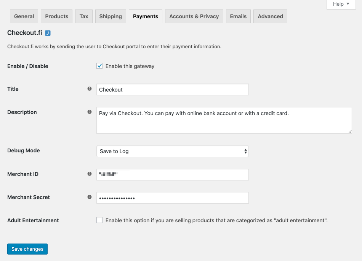
Task: Open the Products tab
Action: [56, 16]
